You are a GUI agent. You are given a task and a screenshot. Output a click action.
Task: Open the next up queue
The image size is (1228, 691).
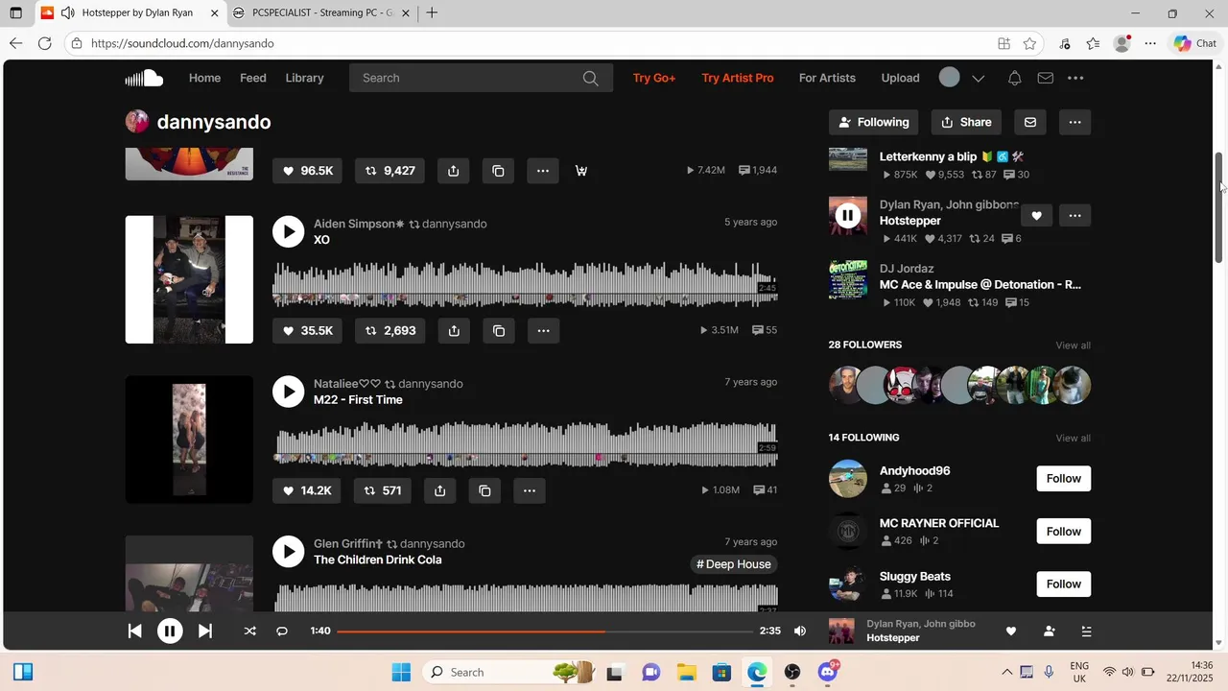point(1086,631)
